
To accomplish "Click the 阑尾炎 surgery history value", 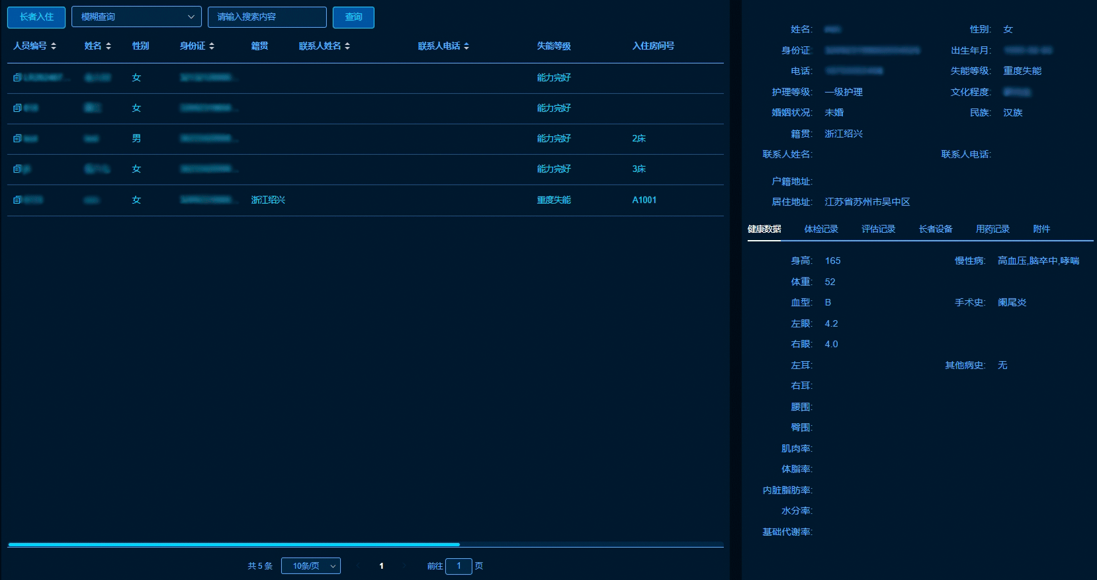I will point(1012,302).
